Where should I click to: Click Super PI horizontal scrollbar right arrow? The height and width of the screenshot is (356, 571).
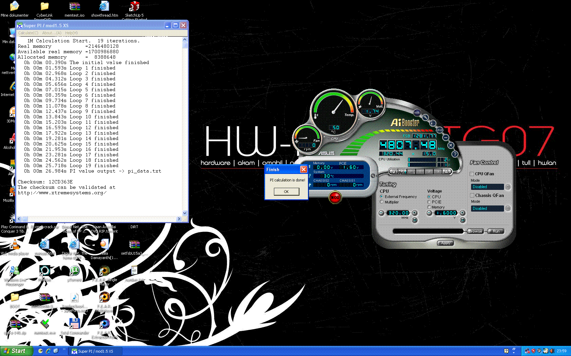coord(179,219)
